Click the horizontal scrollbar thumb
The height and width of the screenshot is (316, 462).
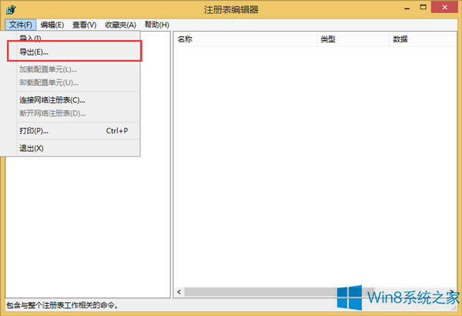280,292
